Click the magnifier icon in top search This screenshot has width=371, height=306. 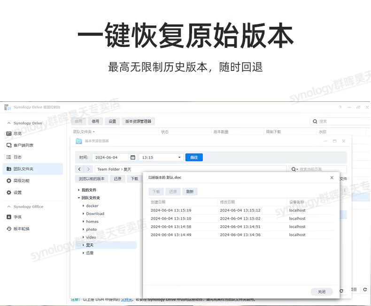coord(315,121)
